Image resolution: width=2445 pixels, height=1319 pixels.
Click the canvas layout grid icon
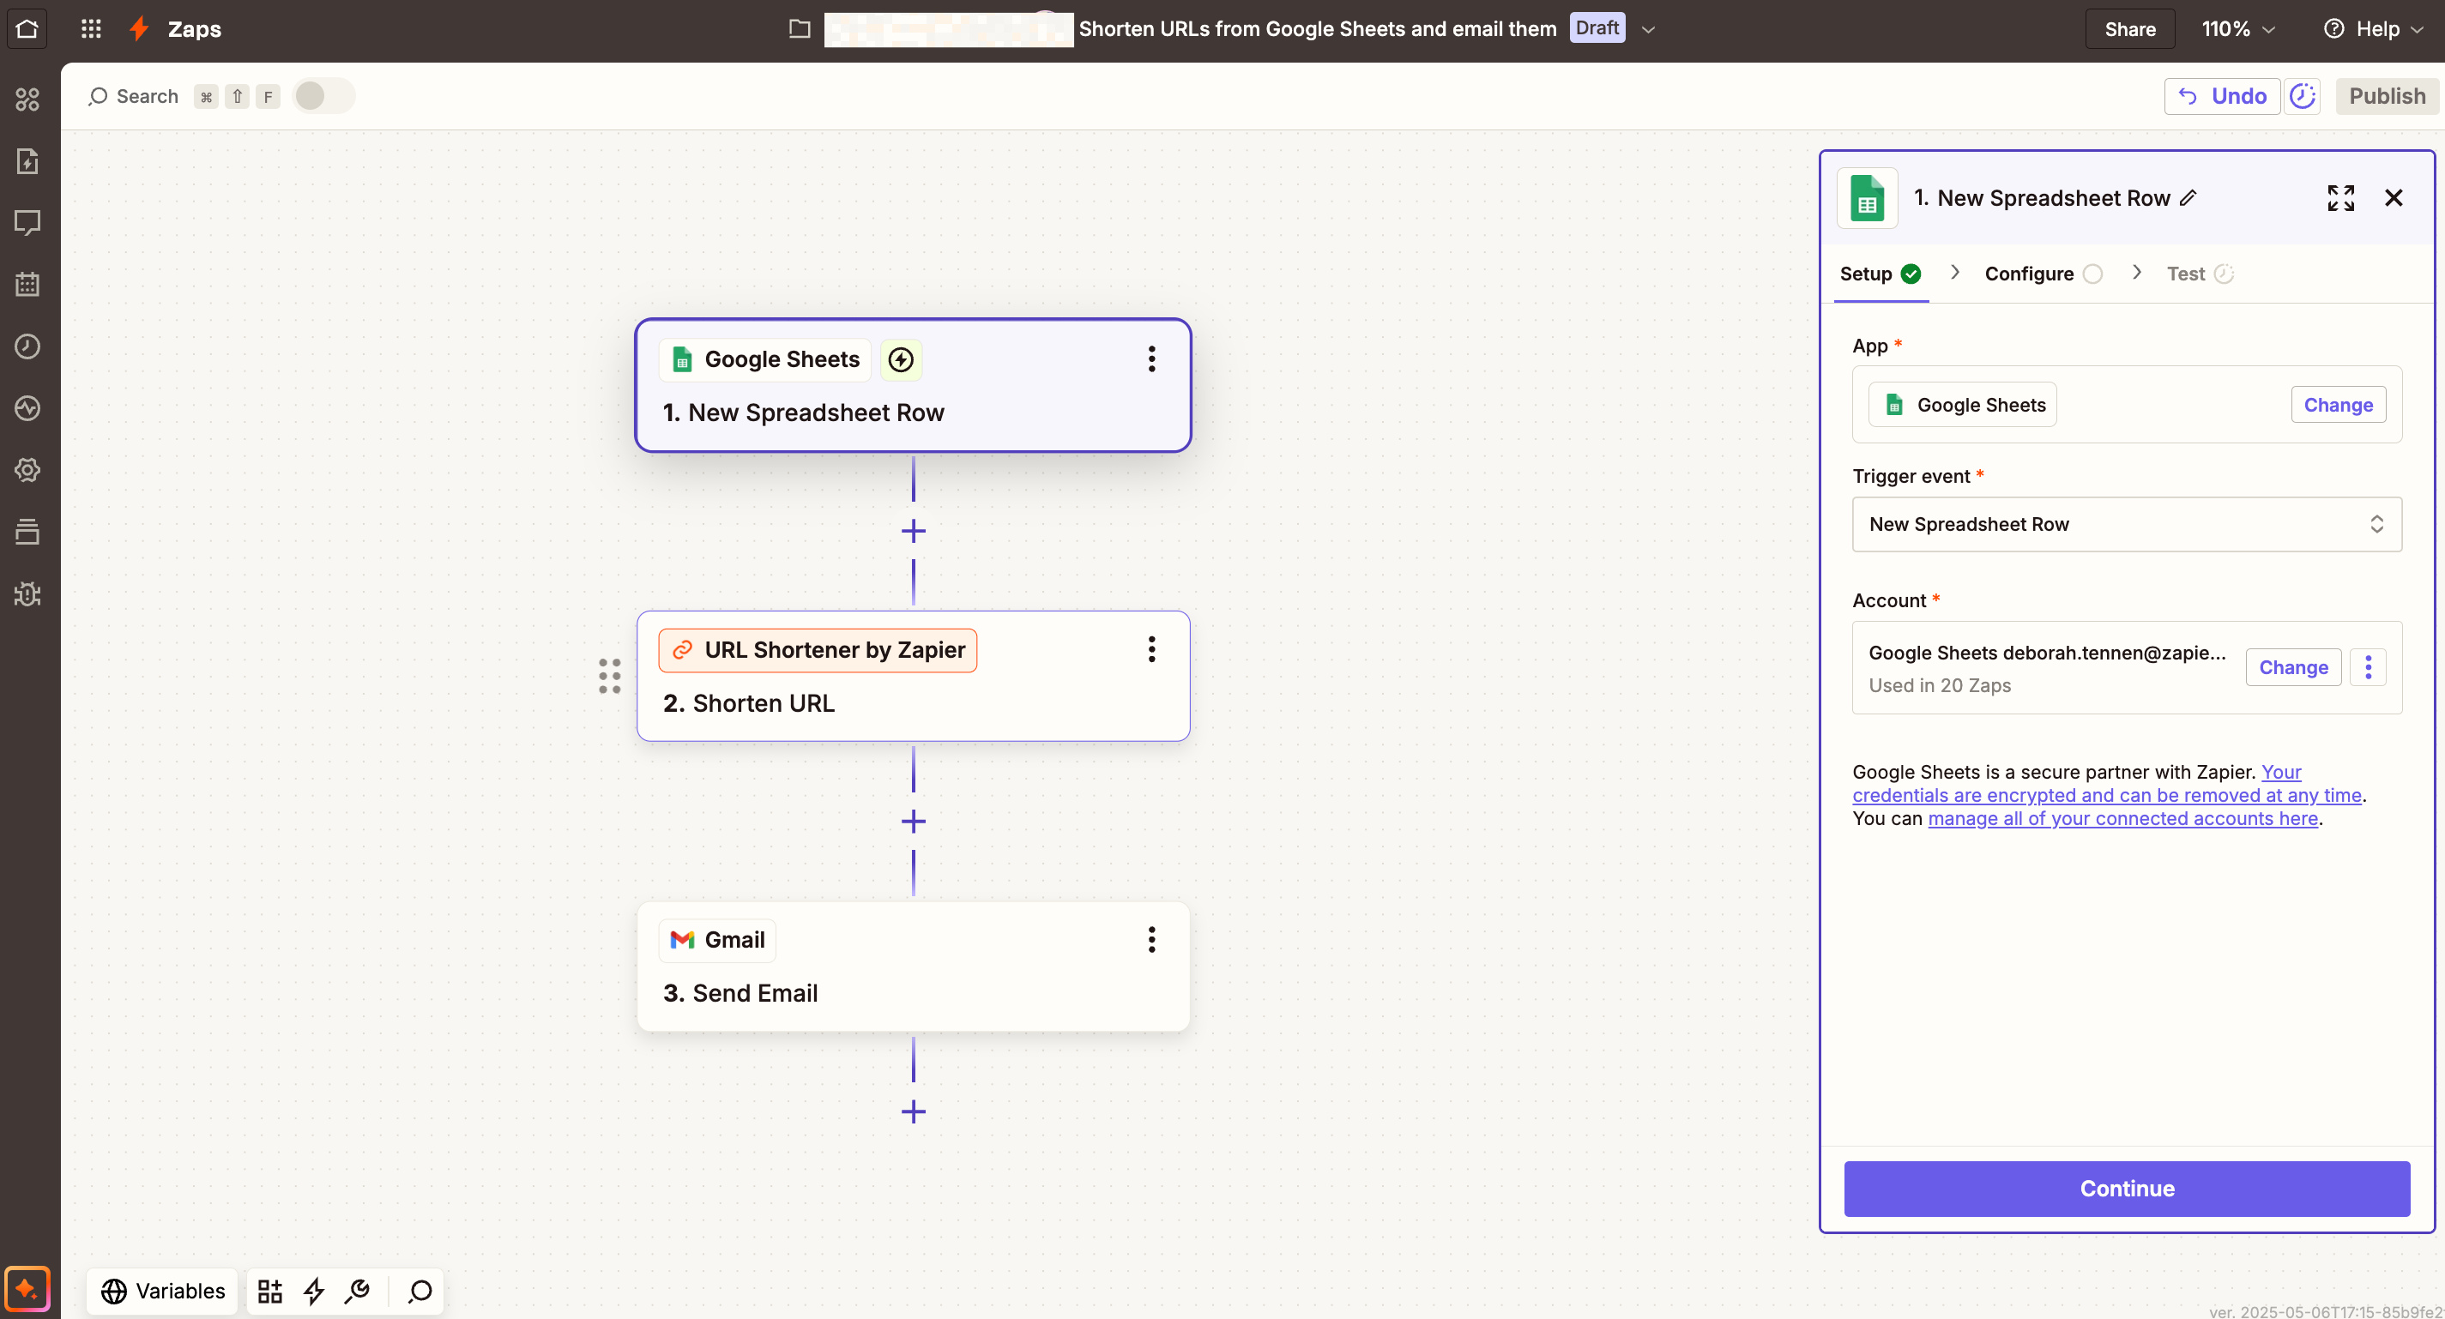[x=270, y=1291]
